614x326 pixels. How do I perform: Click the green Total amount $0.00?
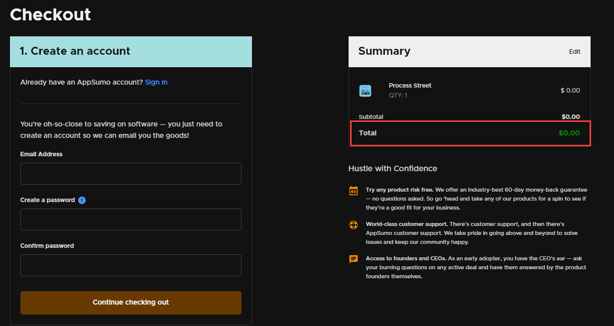(x=569, y=133)
